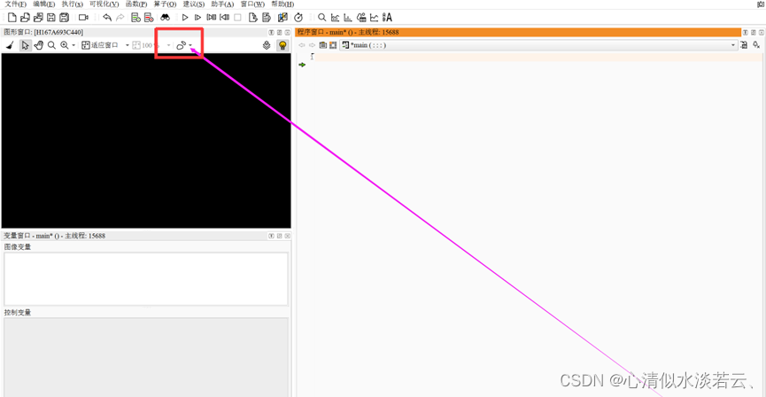
Task: Click the stopwatch profiler icon
Action: (298, 18)
